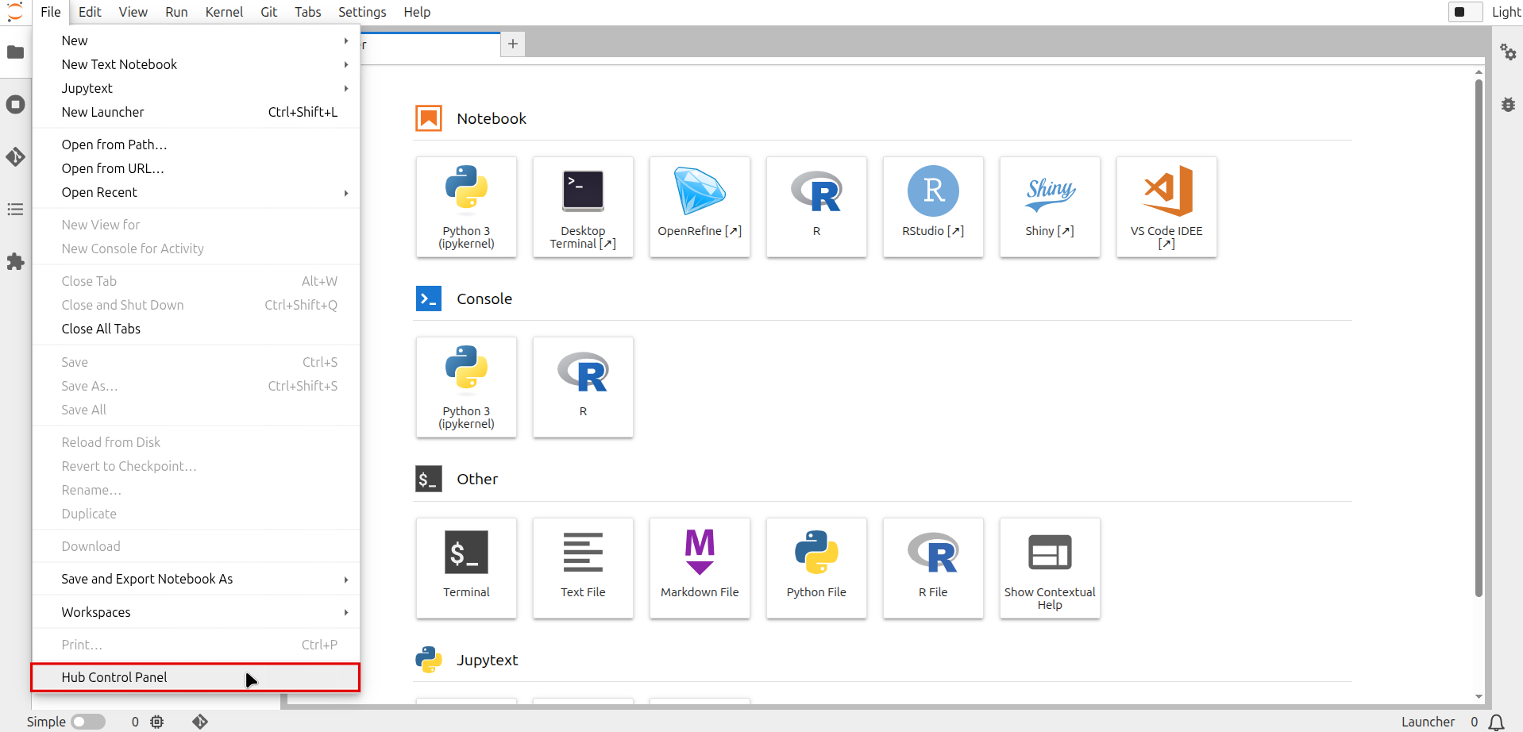Open Running Terminals and Kernels sidebar icon

(x=15, y=105)
